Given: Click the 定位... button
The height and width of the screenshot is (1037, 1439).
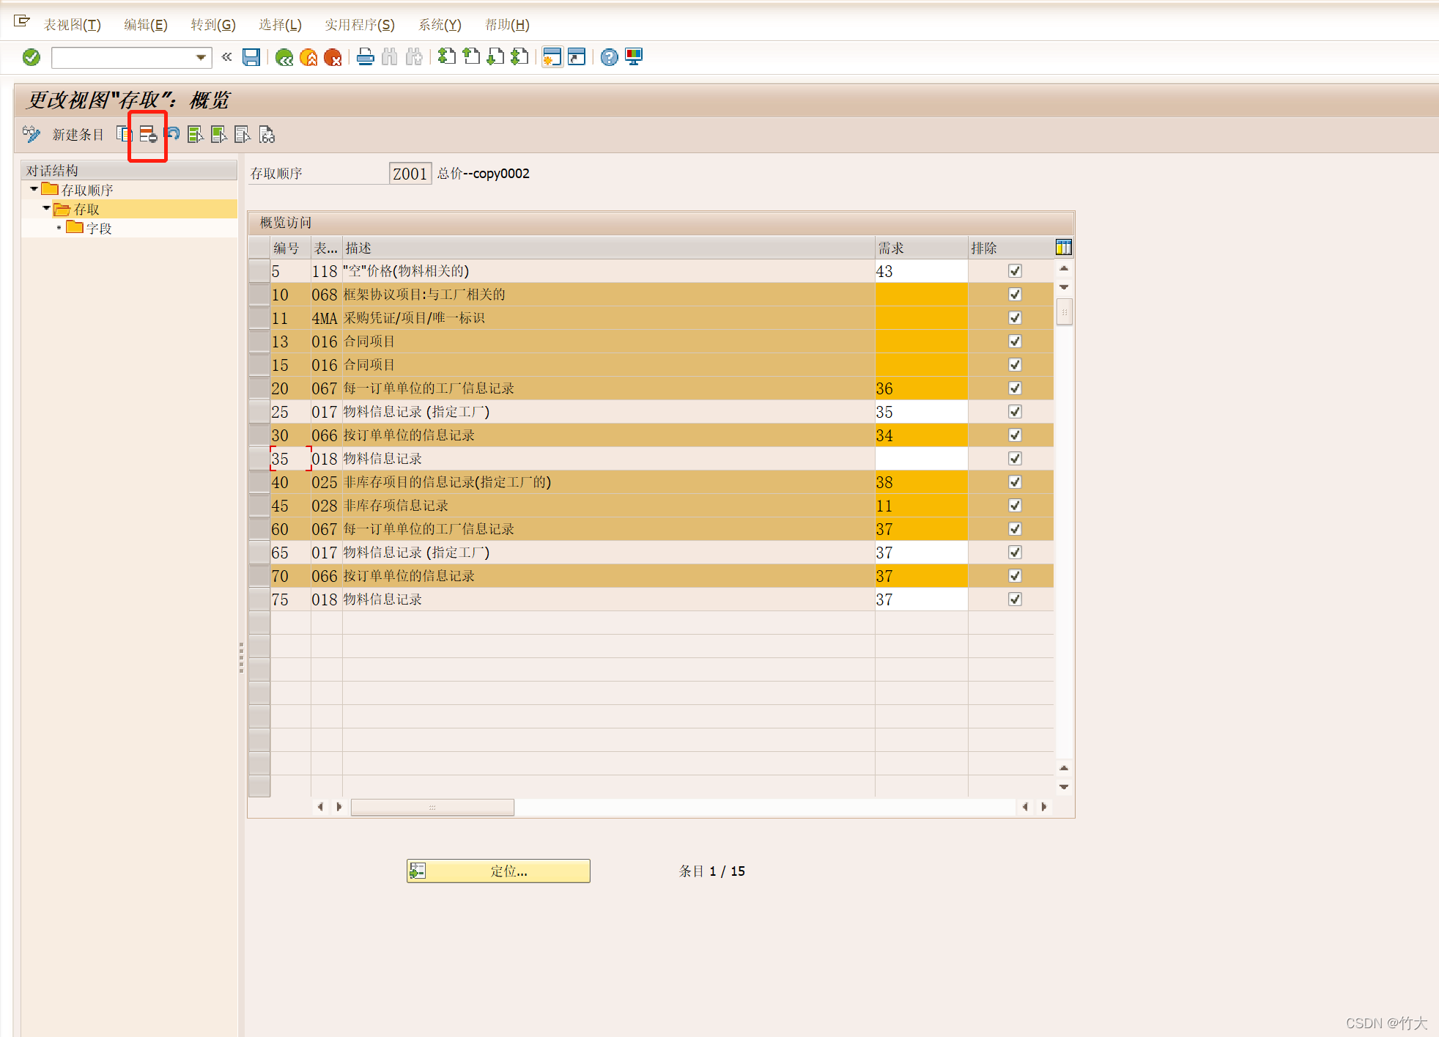Looking at the screenshot, I should coord(498,871).
